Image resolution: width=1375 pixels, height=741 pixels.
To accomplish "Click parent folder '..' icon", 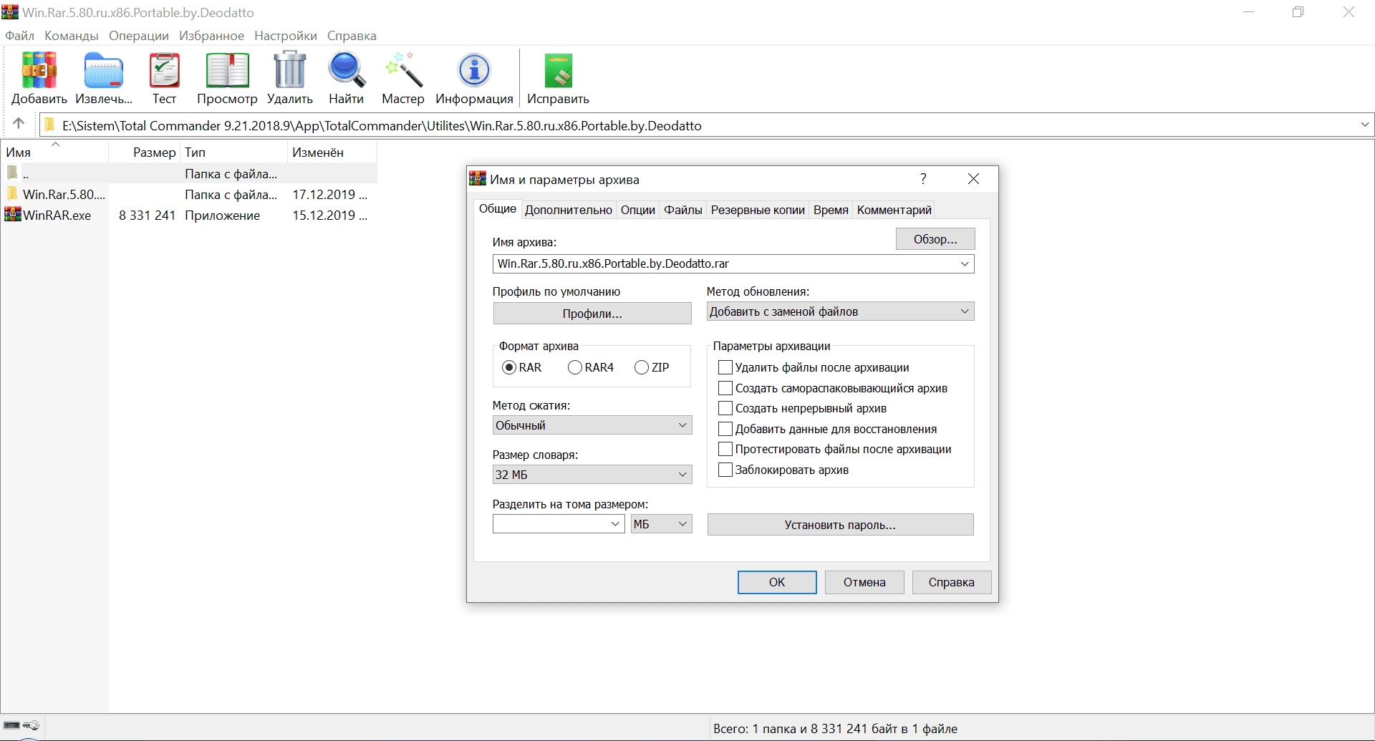I will click(x=12, y=173).
